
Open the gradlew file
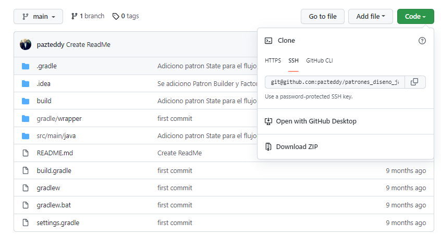point(48,188)
